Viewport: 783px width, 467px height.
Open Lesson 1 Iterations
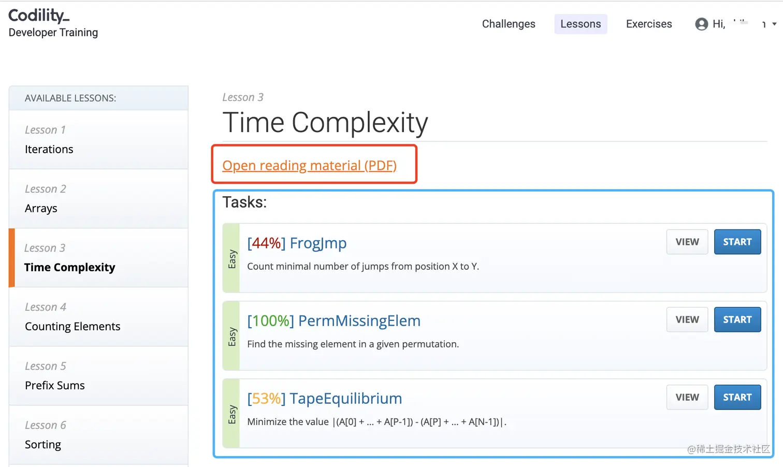click(98, 139)
